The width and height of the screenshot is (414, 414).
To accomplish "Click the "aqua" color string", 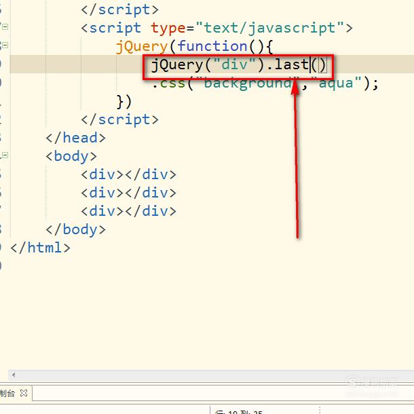I will [x=336, y=83].
